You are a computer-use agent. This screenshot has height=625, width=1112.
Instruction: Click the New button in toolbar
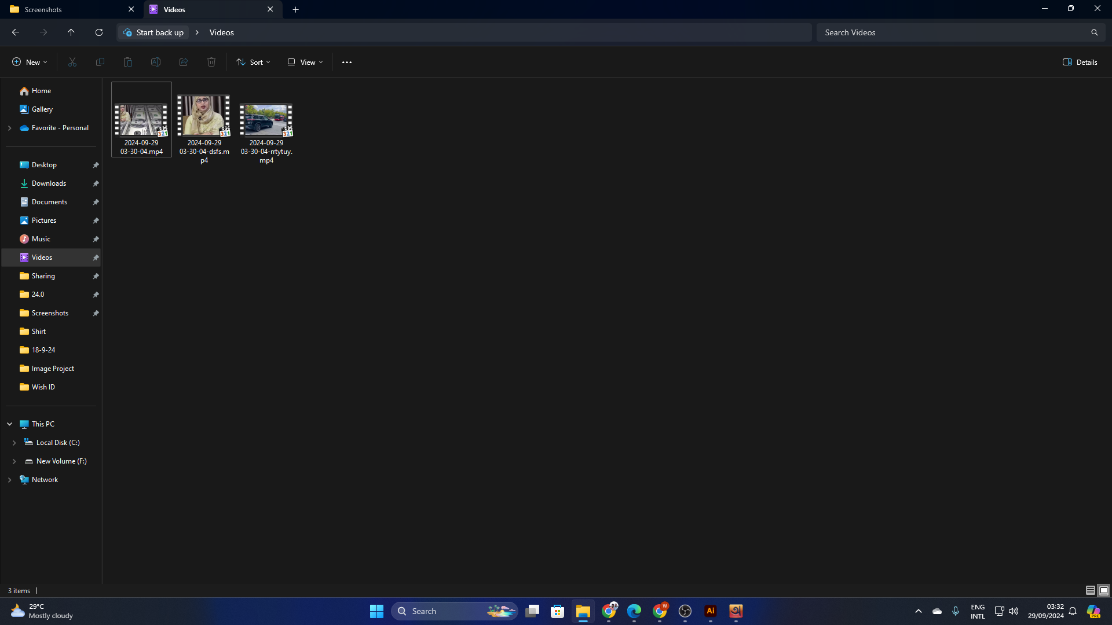point(30,62)
